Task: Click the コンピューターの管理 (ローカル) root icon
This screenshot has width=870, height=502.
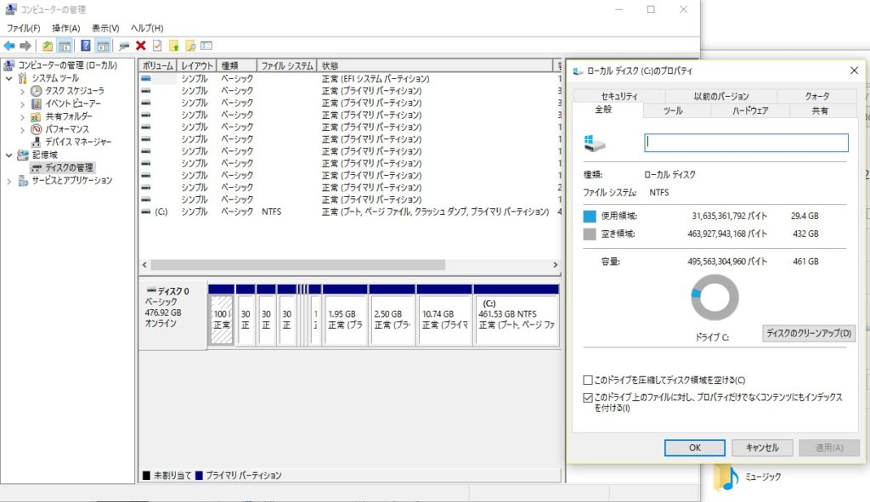Action: 9,65
